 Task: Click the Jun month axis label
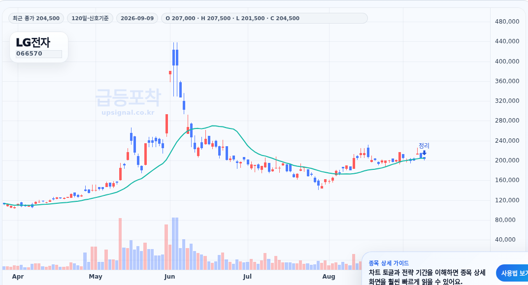[170, 277]
